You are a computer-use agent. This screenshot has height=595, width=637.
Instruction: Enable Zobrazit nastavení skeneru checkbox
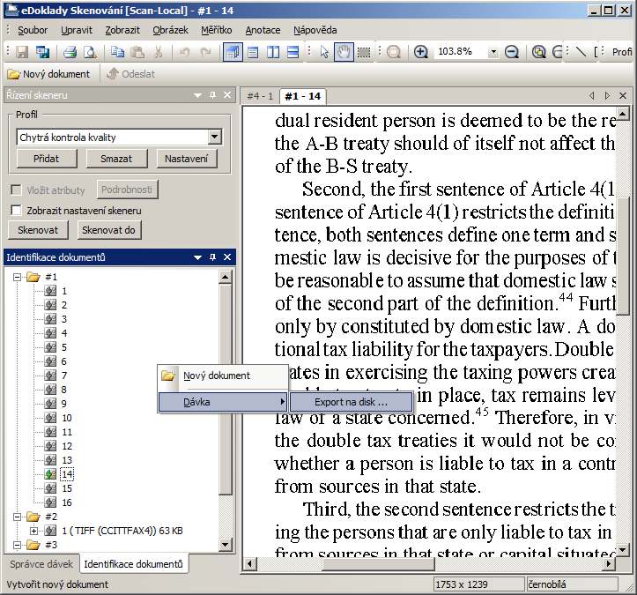(16, 211)
